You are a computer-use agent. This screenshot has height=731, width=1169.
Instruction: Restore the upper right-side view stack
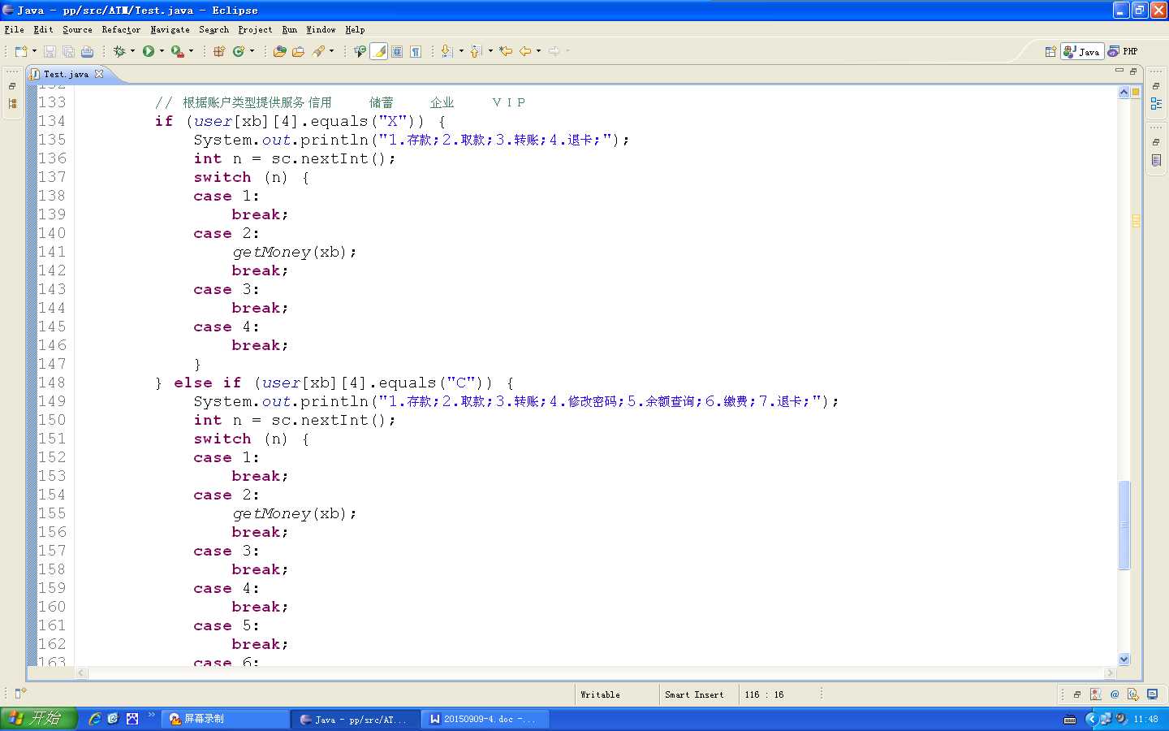click(x=1156, y=86)
